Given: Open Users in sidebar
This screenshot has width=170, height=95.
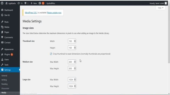Looking at the screenshot, I should coord(6,60).
